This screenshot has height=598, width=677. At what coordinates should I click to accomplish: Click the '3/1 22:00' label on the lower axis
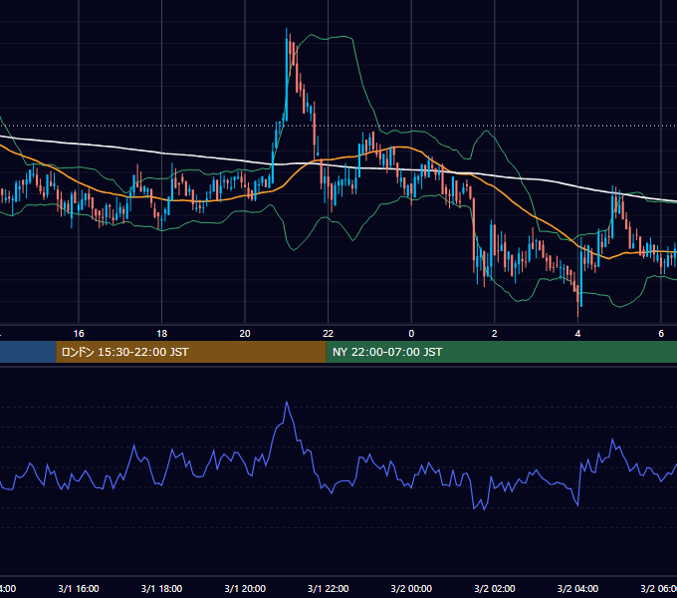click(329, 588)
